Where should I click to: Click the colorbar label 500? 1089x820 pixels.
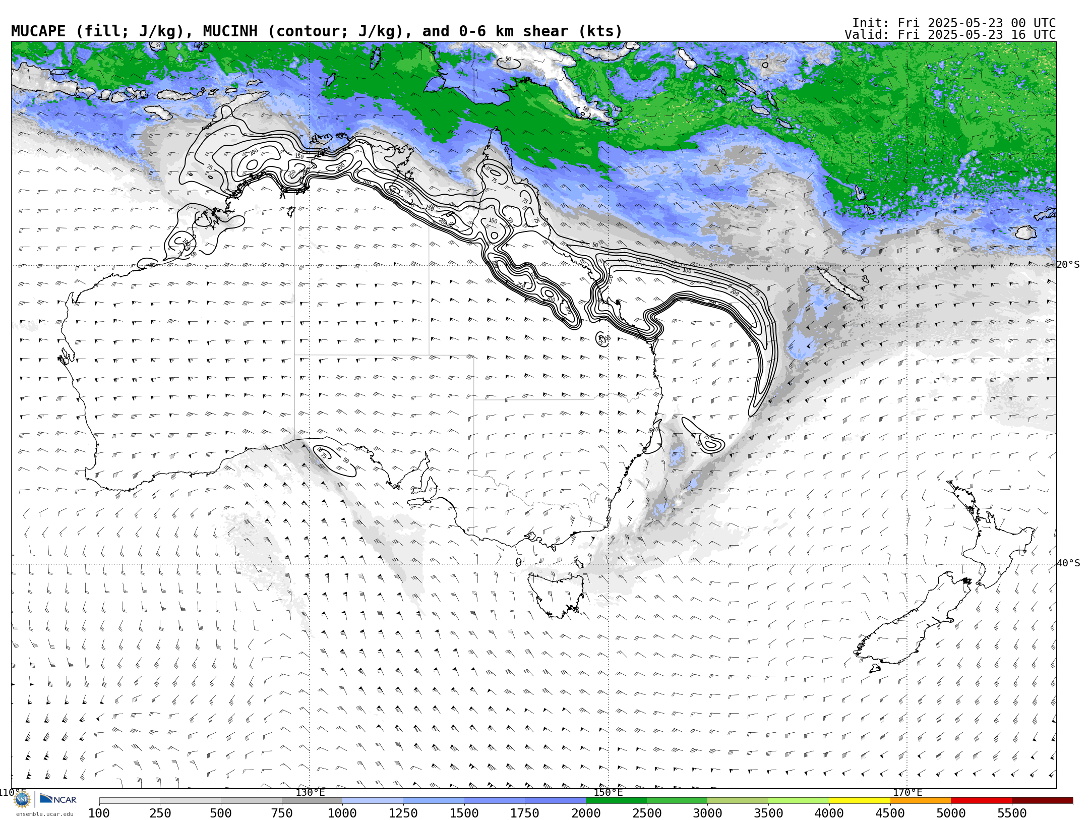221,813
